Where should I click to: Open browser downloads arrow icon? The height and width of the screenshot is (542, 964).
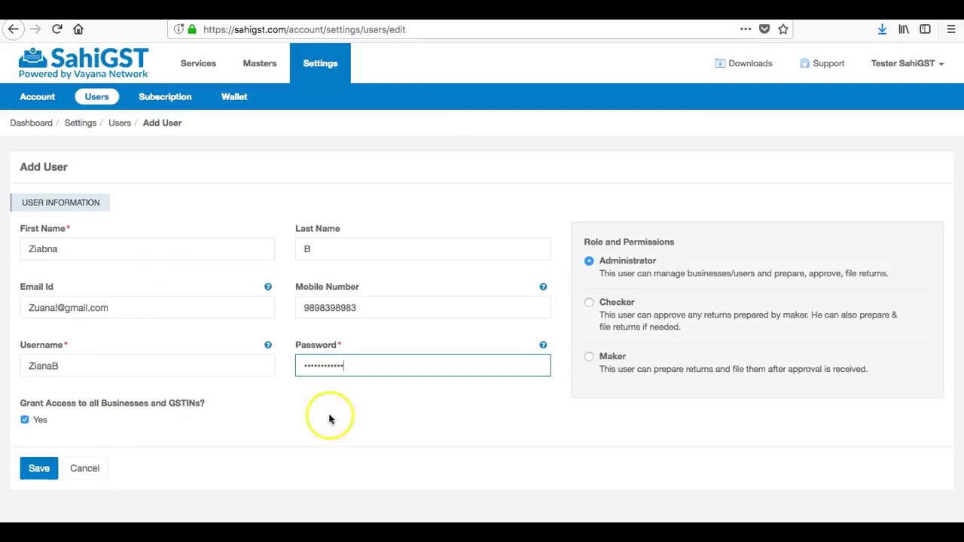point(882,29)
